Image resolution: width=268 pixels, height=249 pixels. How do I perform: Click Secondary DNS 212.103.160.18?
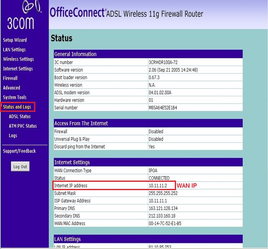click(162, 216)
